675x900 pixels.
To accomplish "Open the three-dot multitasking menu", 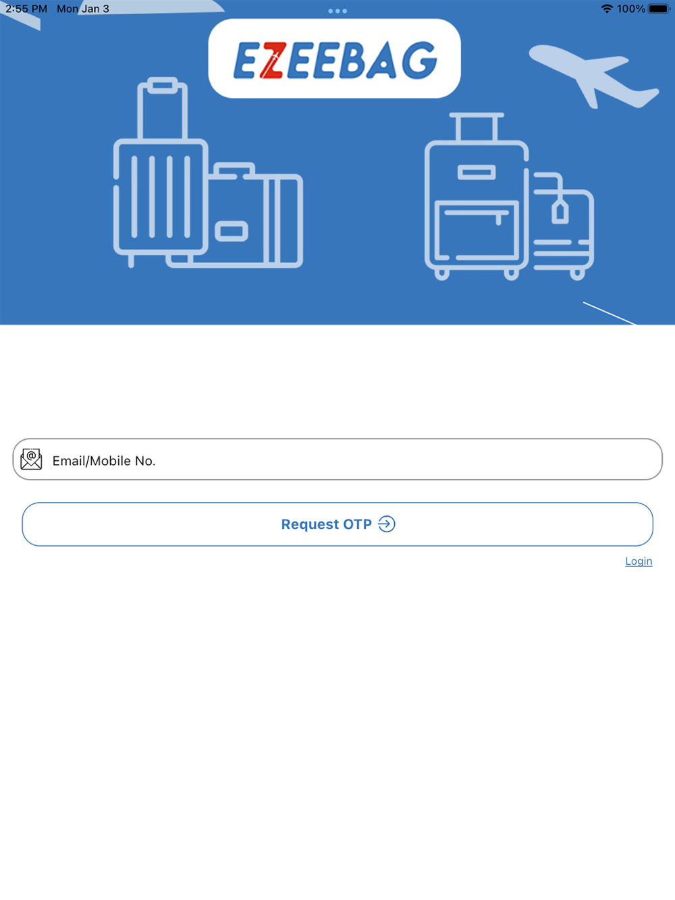I will pyautogui.click(x=337, y=11).
